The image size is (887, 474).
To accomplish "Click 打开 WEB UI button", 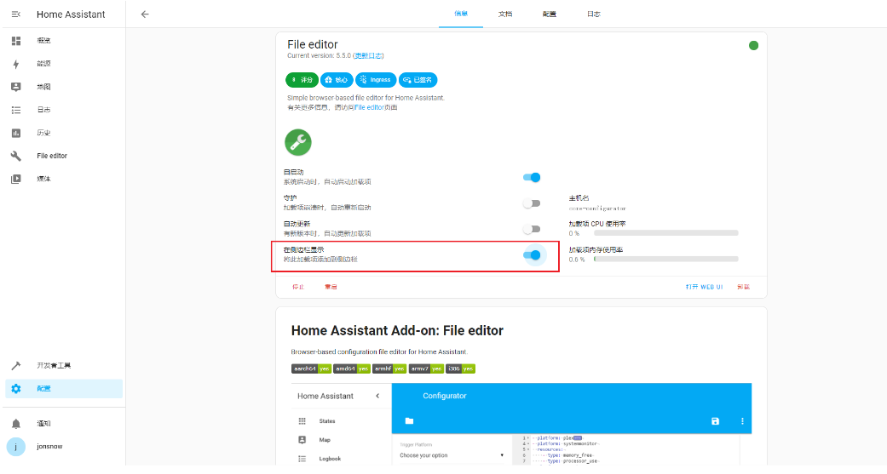I will [x=705, y=287].
